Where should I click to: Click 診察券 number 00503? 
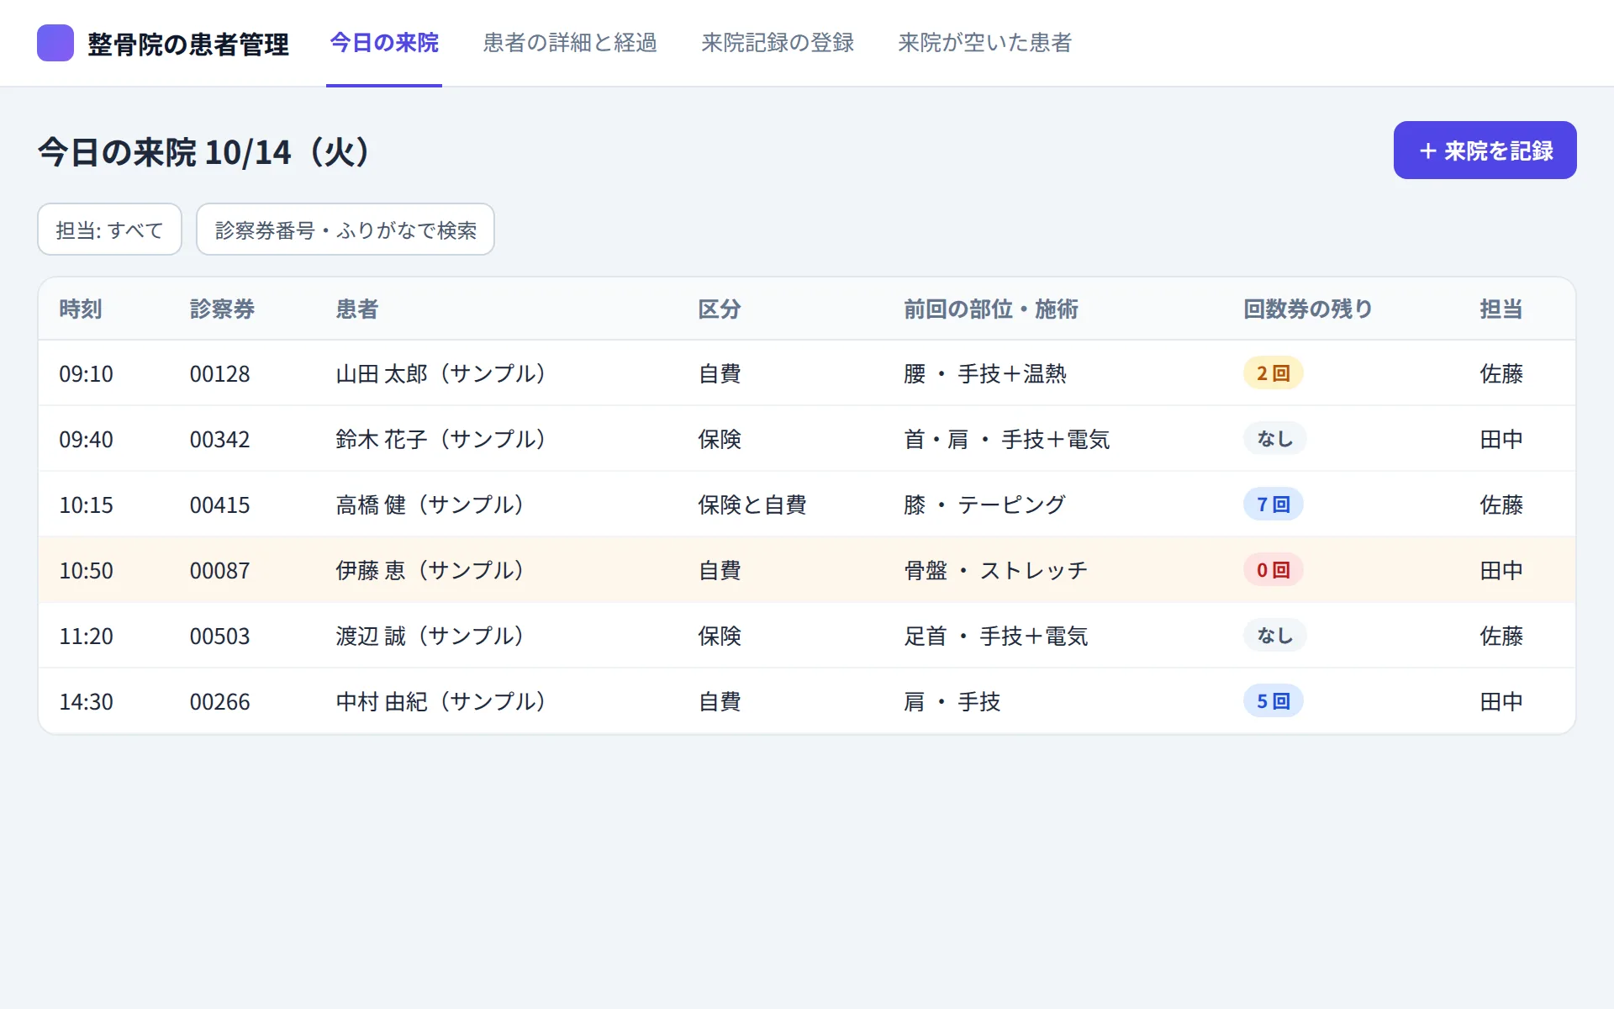tap(220, 637)
